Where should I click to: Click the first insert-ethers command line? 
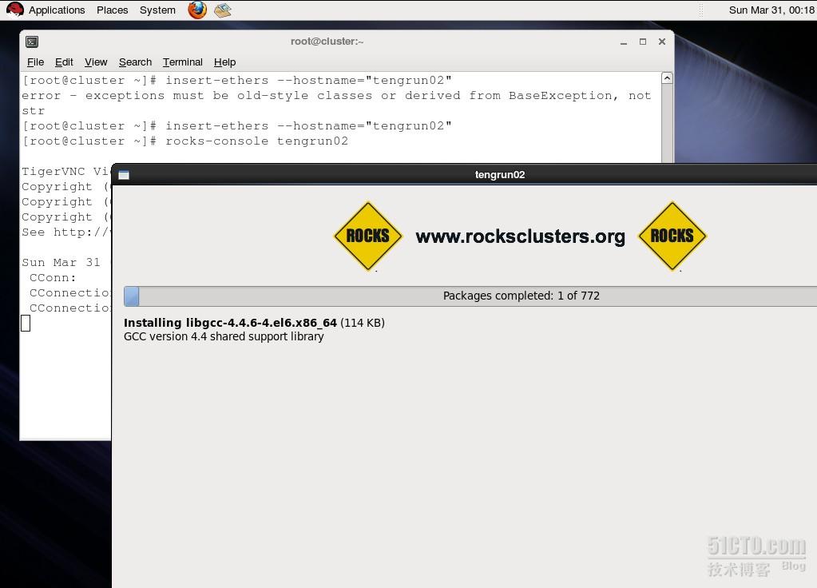236,81
